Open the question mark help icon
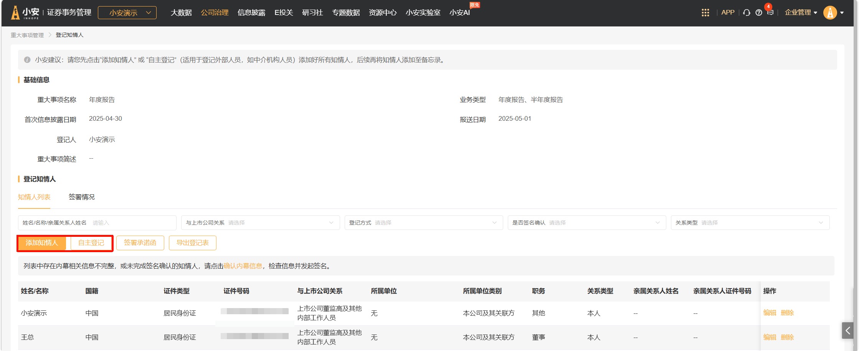Image resolution: width=859 pixels, height=351 pixels. coord(758,13)
